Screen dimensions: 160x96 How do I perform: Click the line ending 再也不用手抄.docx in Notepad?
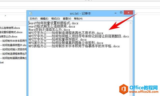(66, 33)
